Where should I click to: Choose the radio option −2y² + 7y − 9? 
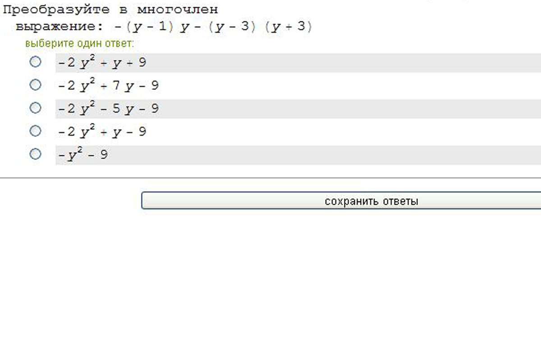35,85
